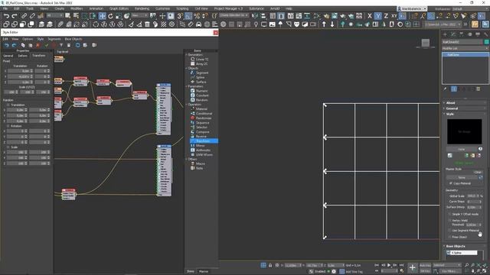Select the Transform operator in the Items list
This screenshot has width=490, height=275.
tap(204, 141)
